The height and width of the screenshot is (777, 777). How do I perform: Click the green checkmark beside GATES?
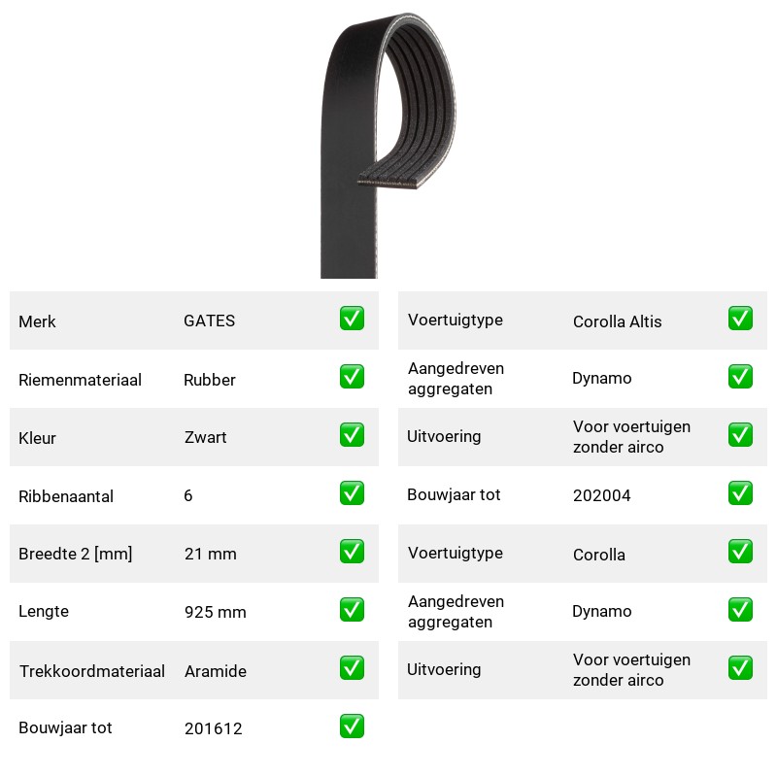pyautogui.click(x=352, y=319)
